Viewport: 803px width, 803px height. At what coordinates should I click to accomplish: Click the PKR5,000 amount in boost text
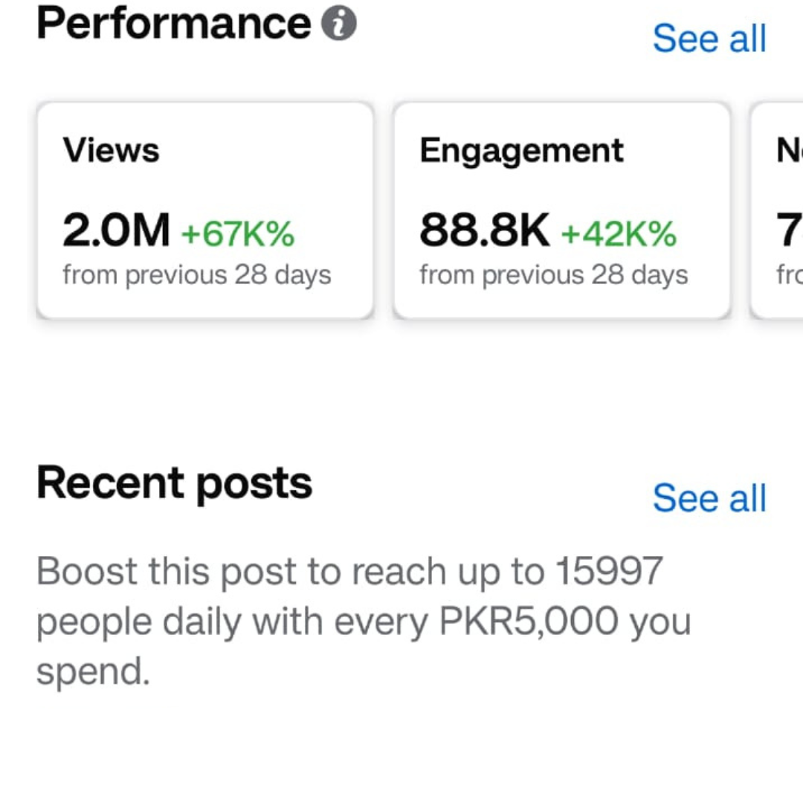pos(529,621)
